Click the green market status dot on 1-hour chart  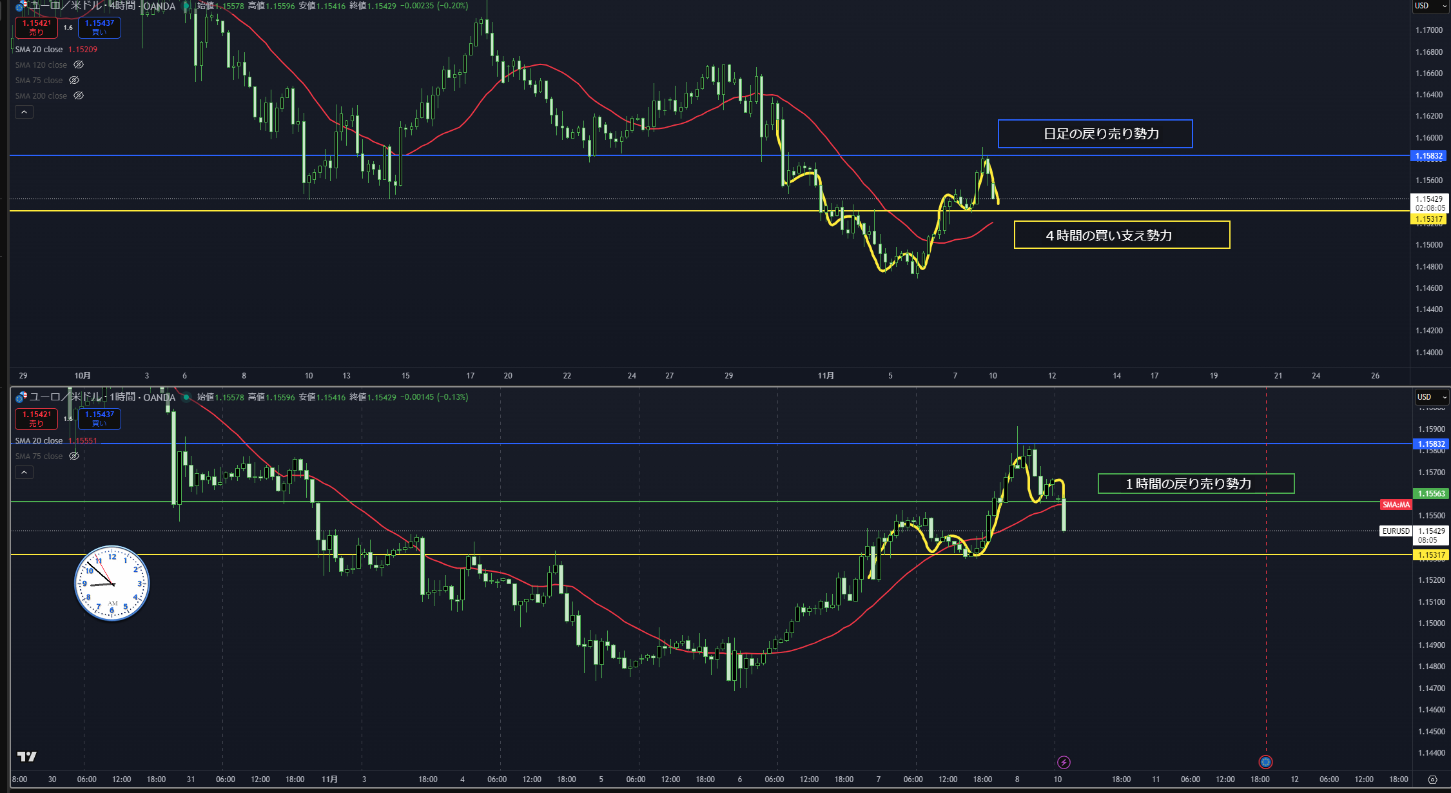(x=186, y=397)
